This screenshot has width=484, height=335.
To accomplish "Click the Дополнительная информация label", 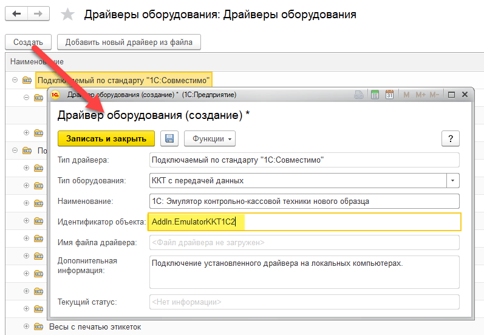I will coord(87,266).
